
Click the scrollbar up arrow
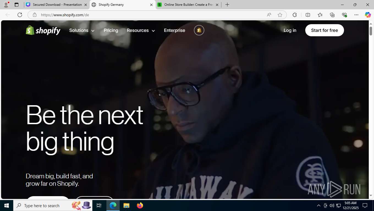[371, 23]
